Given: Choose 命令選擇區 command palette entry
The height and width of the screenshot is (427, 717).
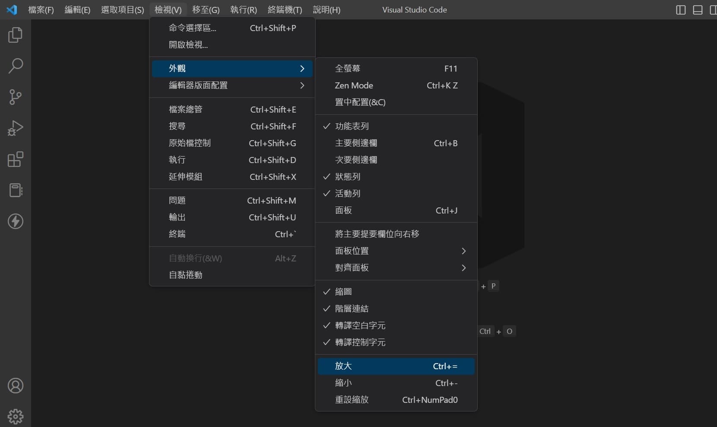Looking at the screenshot, I should [x=232, y=28].
